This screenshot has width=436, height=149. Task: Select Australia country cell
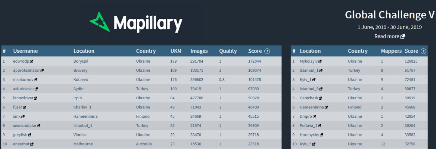[x=144, y=144]
